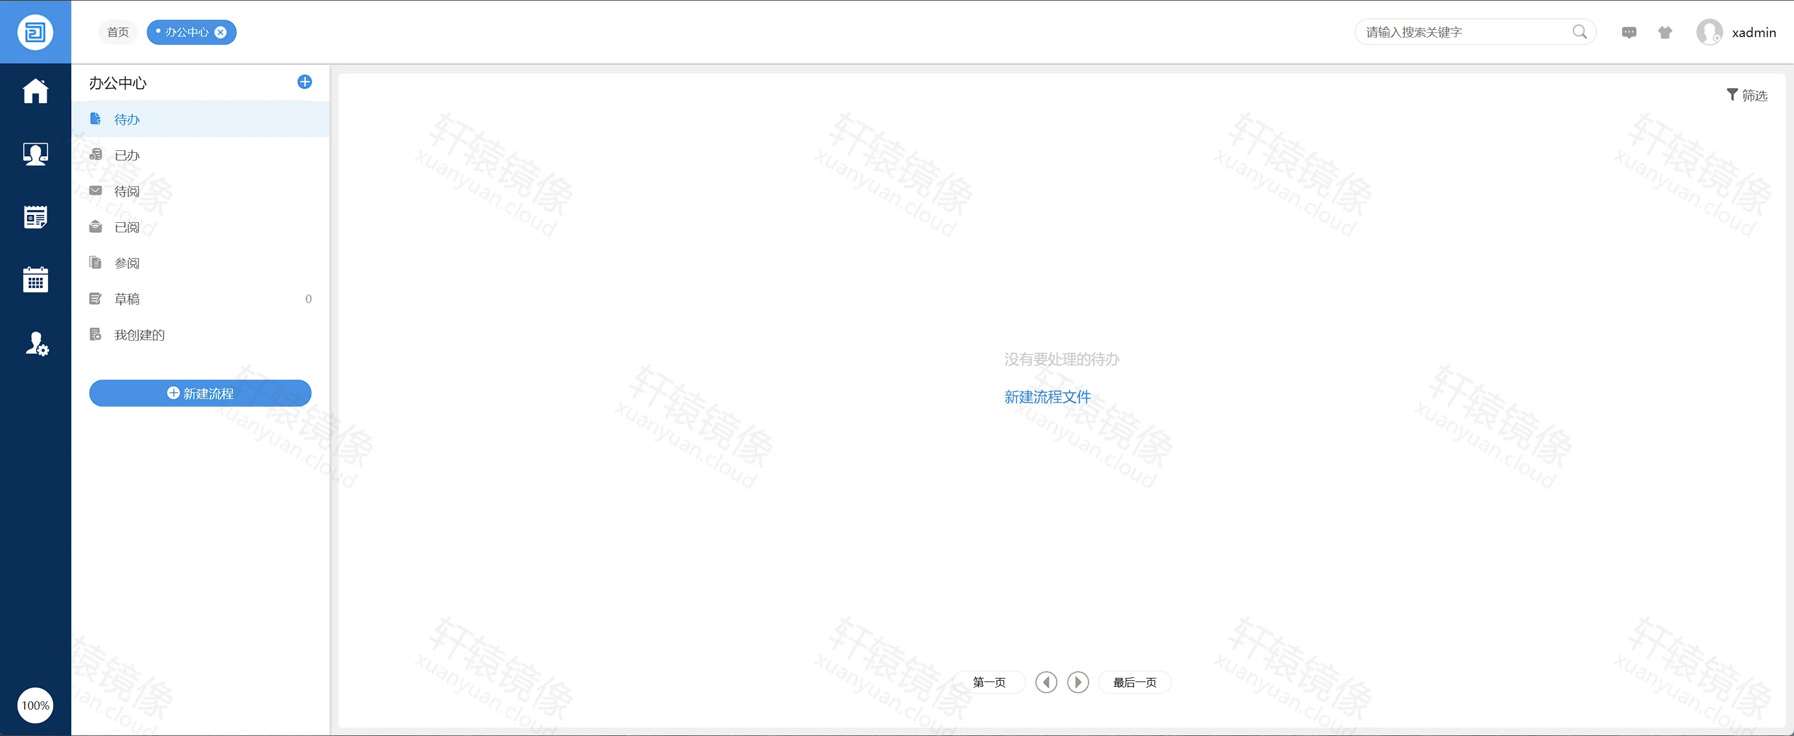1794x736 pixels.
Task: Select the 办公中心 tab
Action: click(x=186, y=32)
